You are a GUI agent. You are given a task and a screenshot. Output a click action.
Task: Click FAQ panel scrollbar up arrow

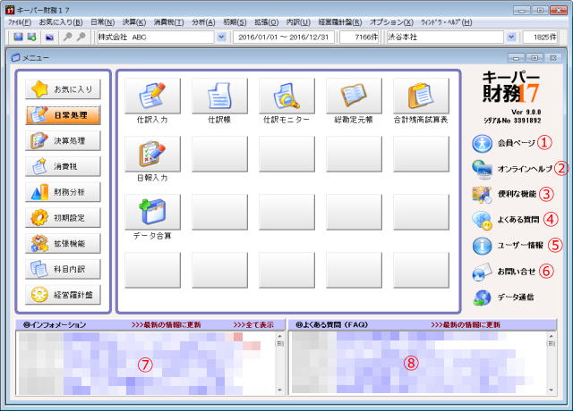click(552, 336)
